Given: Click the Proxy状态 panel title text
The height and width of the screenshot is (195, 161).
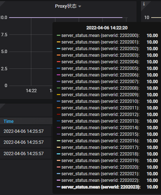Looking at the screenshot, I should (66, 6).
